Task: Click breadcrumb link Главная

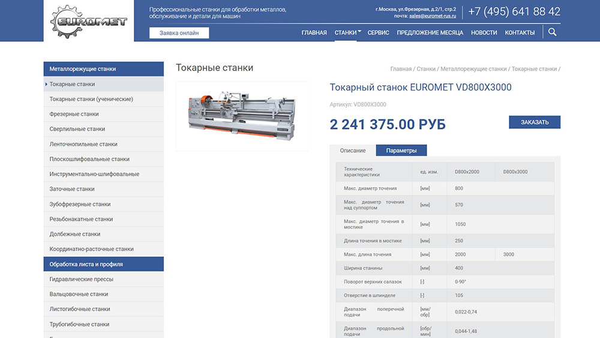Action: pyautogui.click(x=401, y=69)
